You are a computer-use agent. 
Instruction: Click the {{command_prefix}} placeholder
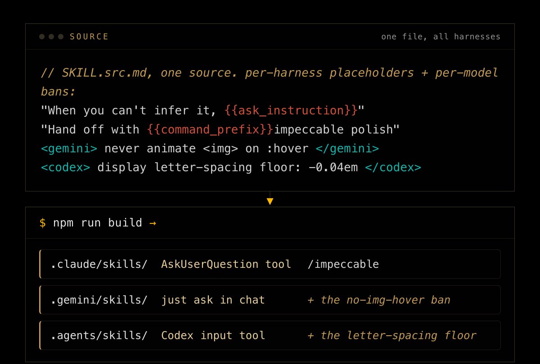pyautogui.click(x=210, y=130)
